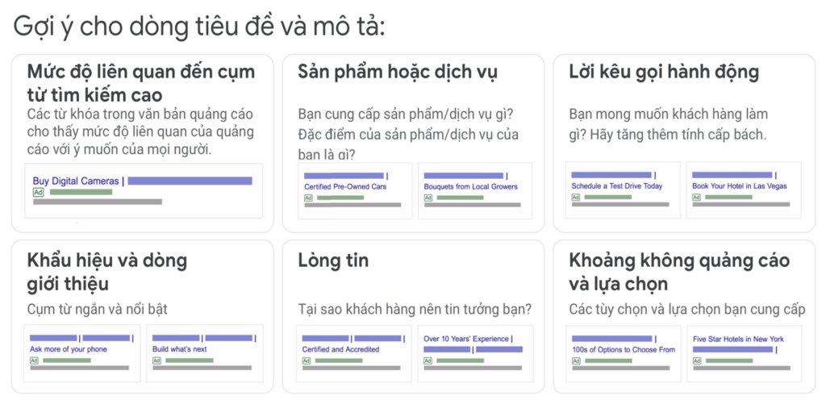Click the Ad badge under Ask more of your phone
This screenshot has width=826, height=404.
pos(34,360)
